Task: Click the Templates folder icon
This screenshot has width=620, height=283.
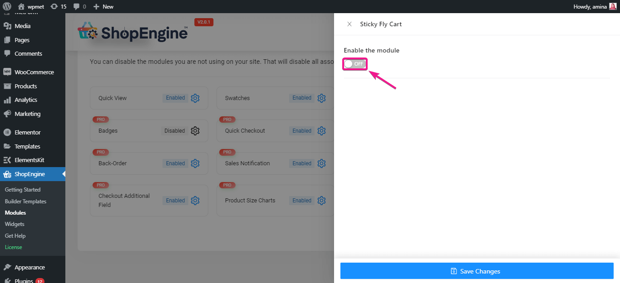Action: pos(7,146)
